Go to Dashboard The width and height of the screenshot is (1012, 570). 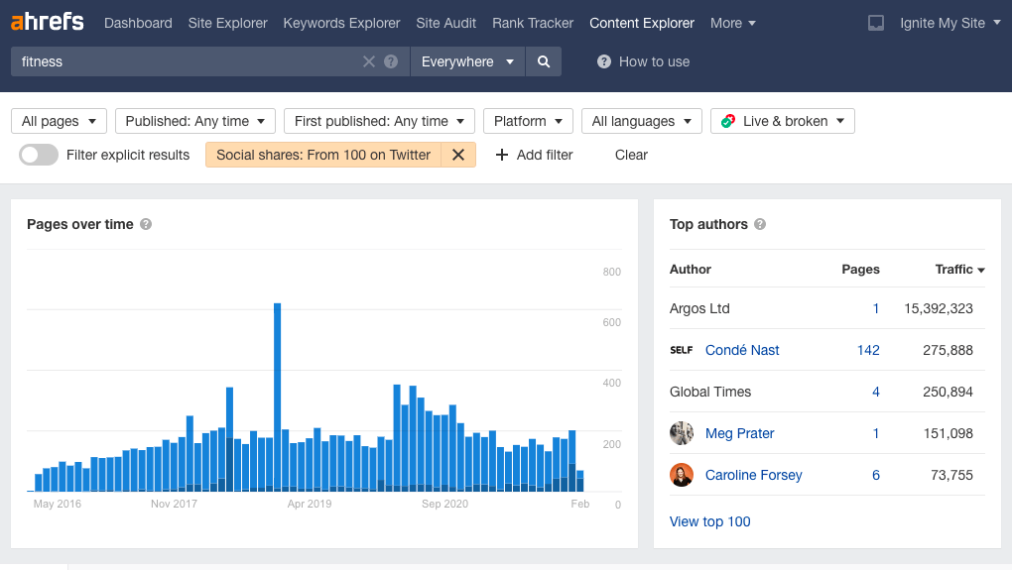[x=138, y=23]
